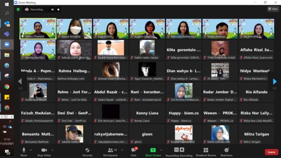The image size is (281, 158).
Task: Mute the microphone
Action: [x=24, y=151]
